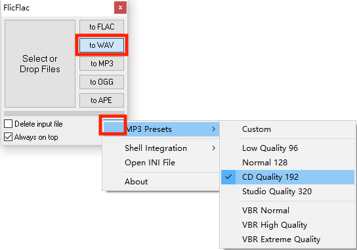Expand the MP3 Presets submenu arrow
This screenshot has width=357, height=250.
(x=213, y=129)
